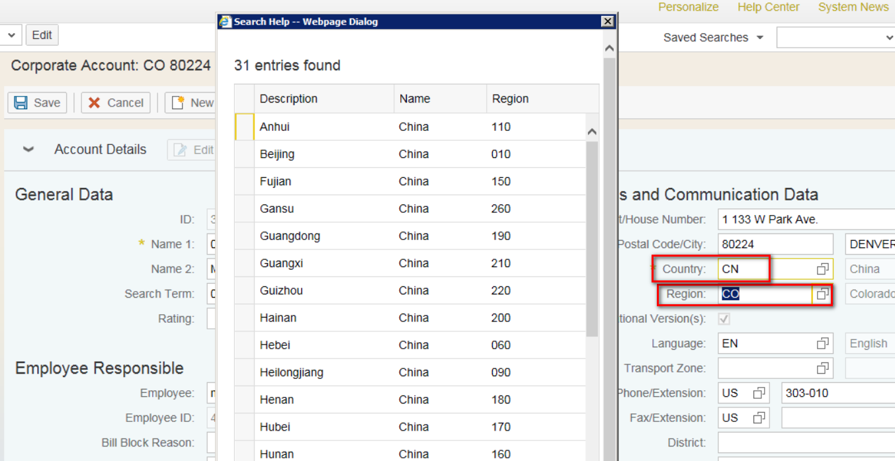Click the red Cancel X icon
895x461 pixels.
pos(95,103)
